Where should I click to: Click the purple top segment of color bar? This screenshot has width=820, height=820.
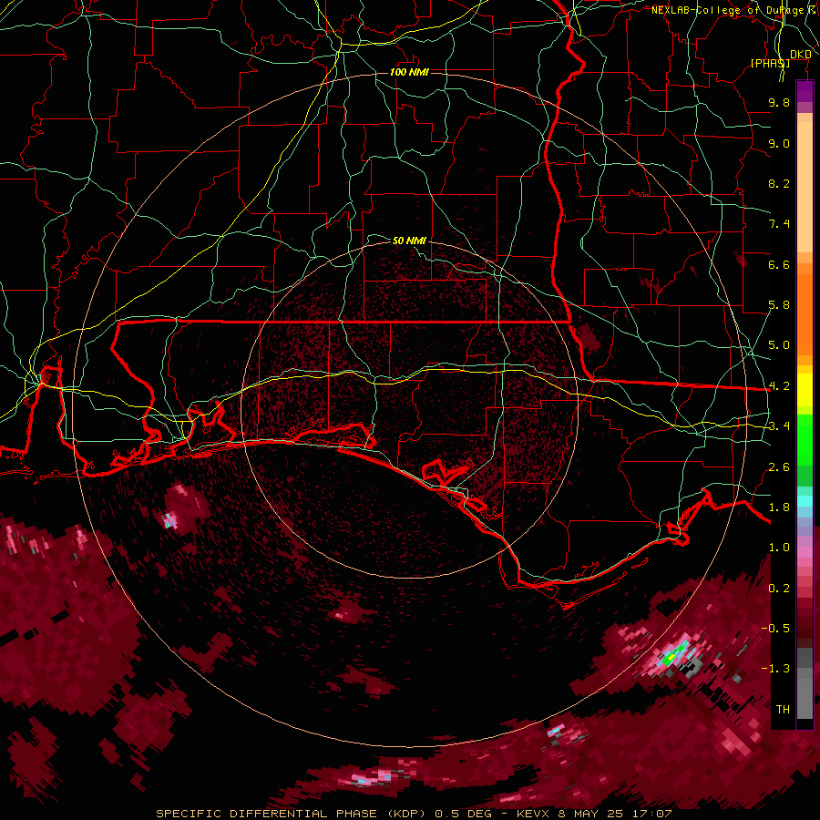click(805, 91)
